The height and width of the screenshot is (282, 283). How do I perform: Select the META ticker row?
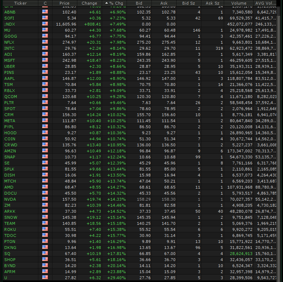(10, 121)
